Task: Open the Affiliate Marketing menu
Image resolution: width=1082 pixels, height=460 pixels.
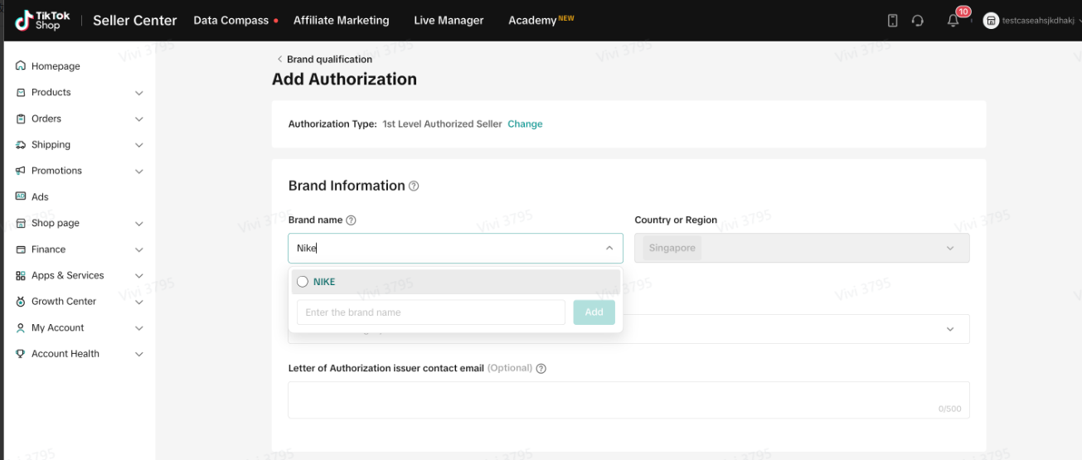Action: click(x=341, y=21)
